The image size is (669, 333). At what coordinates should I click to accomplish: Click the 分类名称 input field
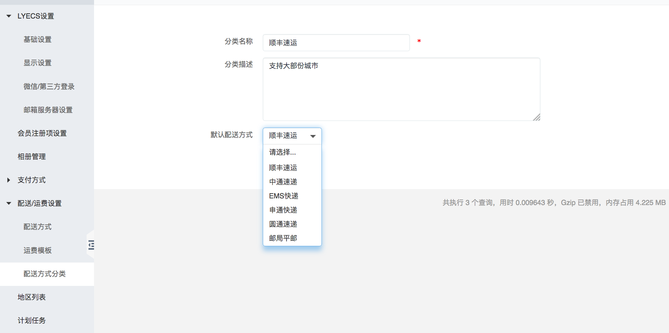336,43
